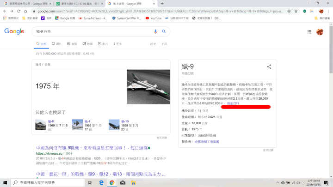333x187 pixels.
Task: Open the YouTube bookmark
Action: click(154, 18)
